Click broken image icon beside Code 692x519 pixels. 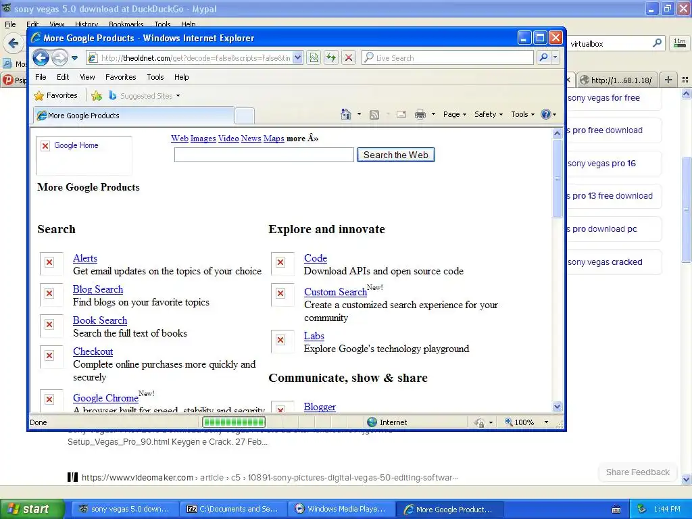(x=282, y=264)
